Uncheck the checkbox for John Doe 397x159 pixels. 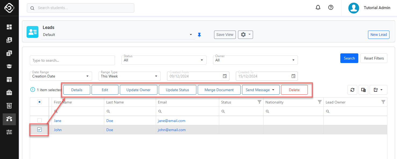[39, 130]
